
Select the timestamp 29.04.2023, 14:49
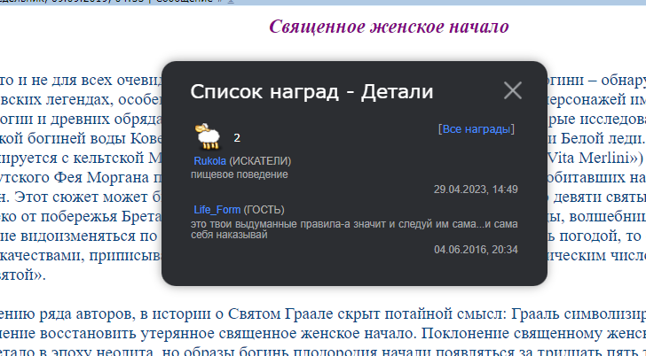(476, 190)
